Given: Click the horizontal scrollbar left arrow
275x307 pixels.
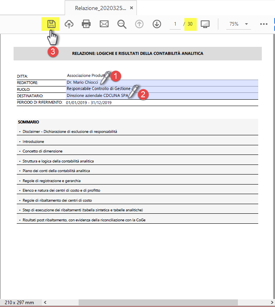Looking at the screenshot, I should 45,302.
